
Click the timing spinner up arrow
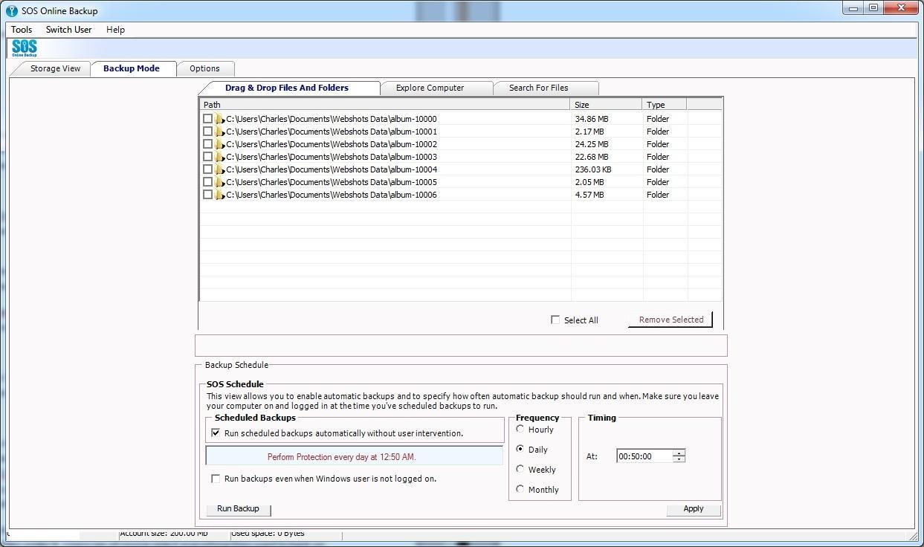(x=677, y=453)
